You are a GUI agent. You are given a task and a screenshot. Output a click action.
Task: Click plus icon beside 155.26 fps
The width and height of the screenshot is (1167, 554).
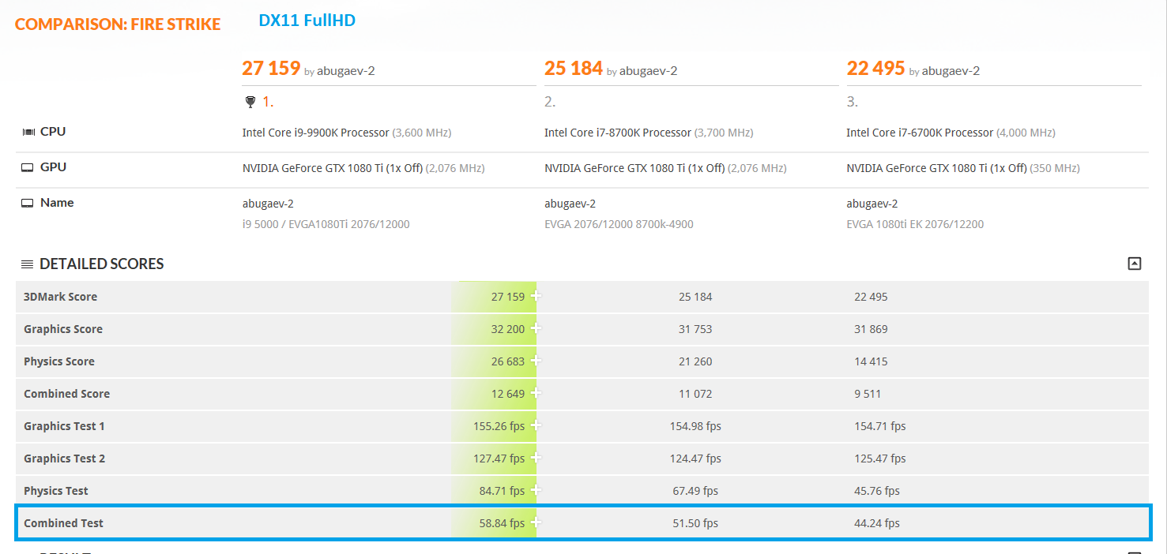(536, 426)
